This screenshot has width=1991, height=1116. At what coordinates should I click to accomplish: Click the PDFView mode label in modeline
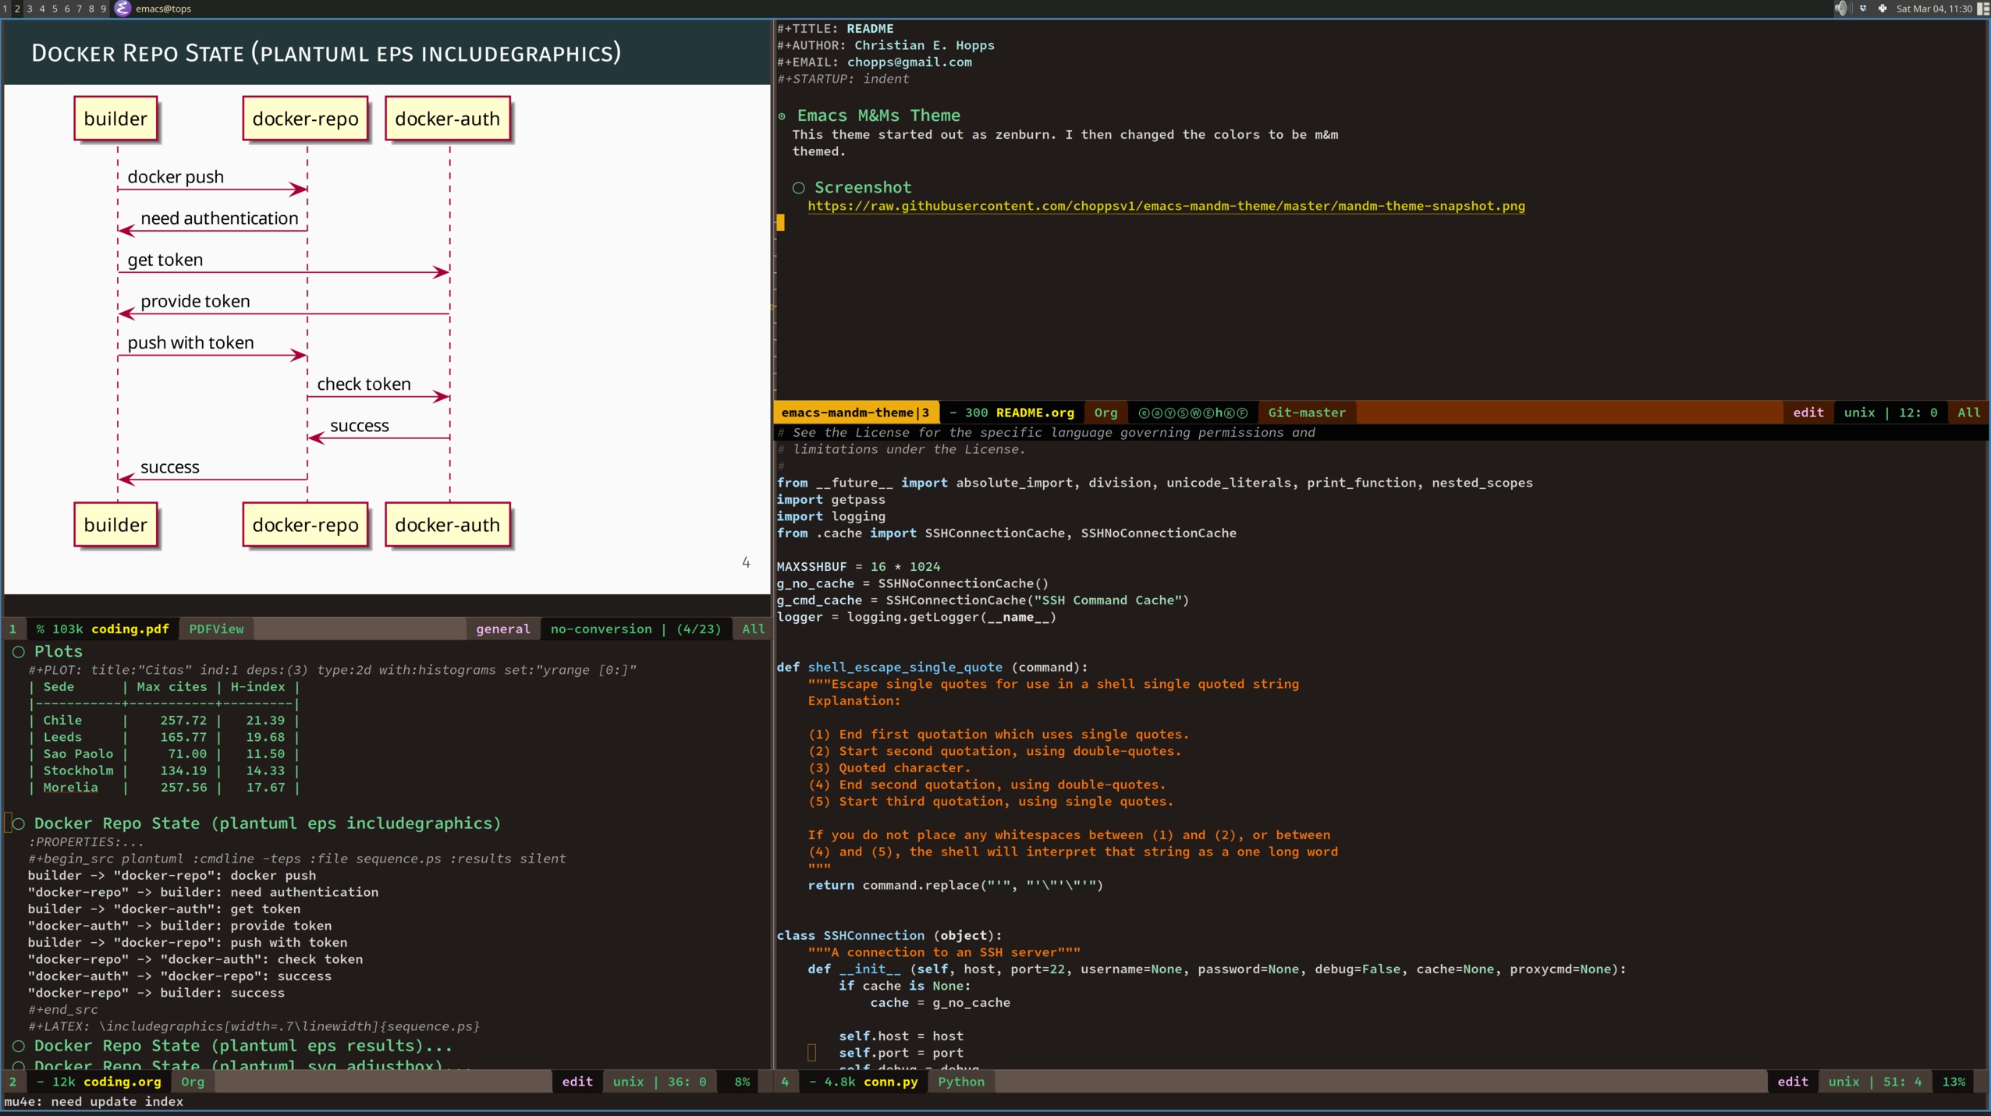pyautogui.click(x=216, y=629)
